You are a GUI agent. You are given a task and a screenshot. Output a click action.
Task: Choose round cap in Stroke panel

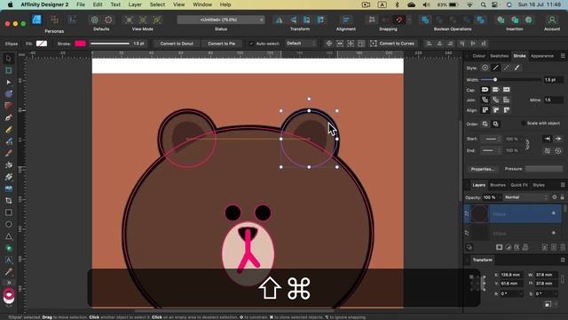pyautogui.click(x=485, y=90)
